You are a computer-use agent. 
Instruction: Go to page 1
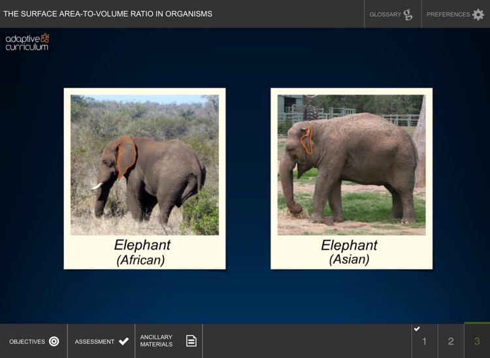pyautogui.click(x=425, y=341)
